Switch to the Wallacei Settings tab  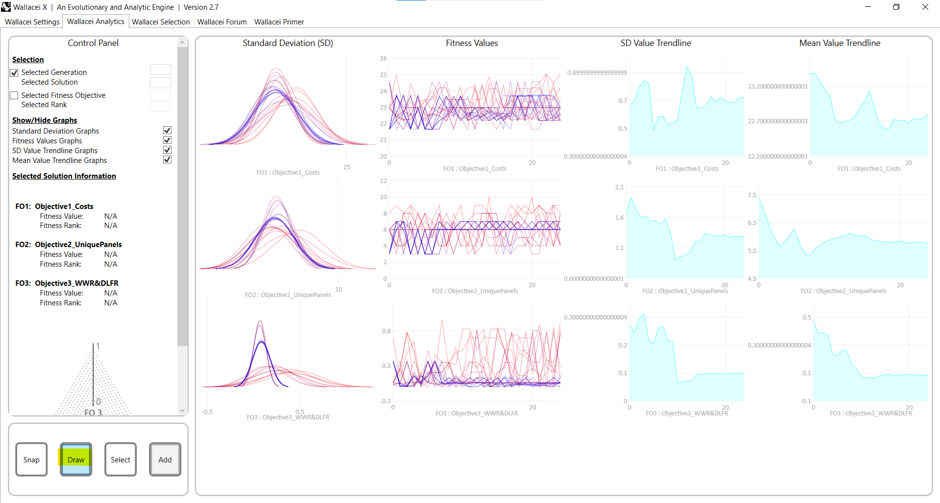[x=31, y=22]
